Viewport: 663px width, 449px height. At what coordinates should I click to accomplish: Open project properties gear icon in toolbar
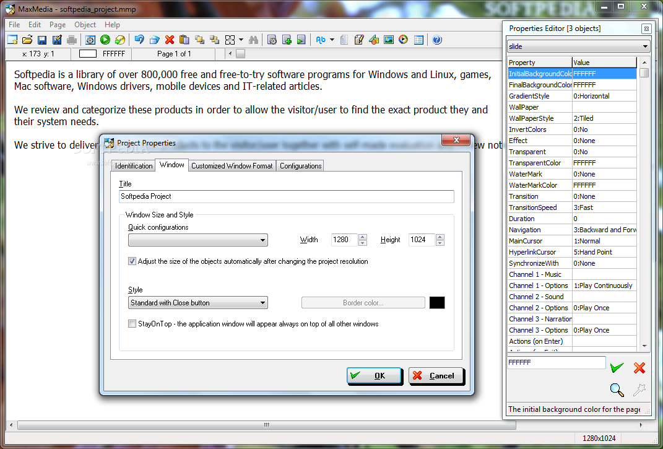90,40
